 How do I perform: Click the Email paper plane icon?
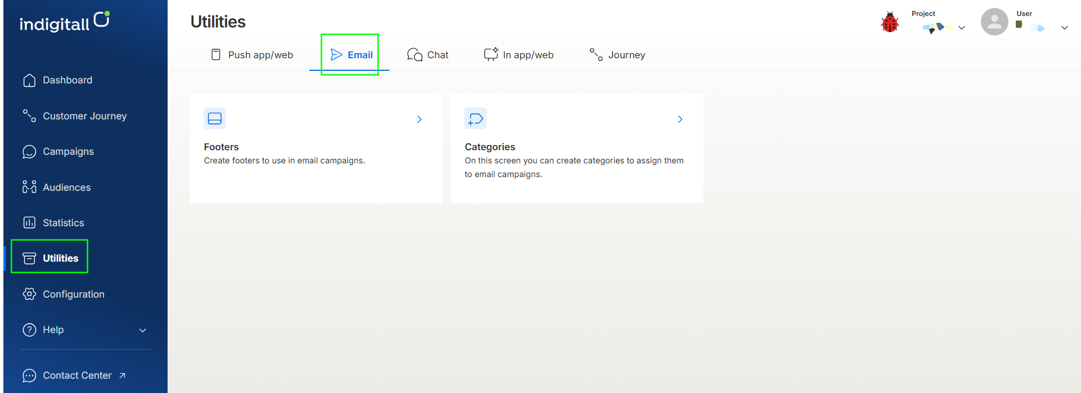(336, 55)
